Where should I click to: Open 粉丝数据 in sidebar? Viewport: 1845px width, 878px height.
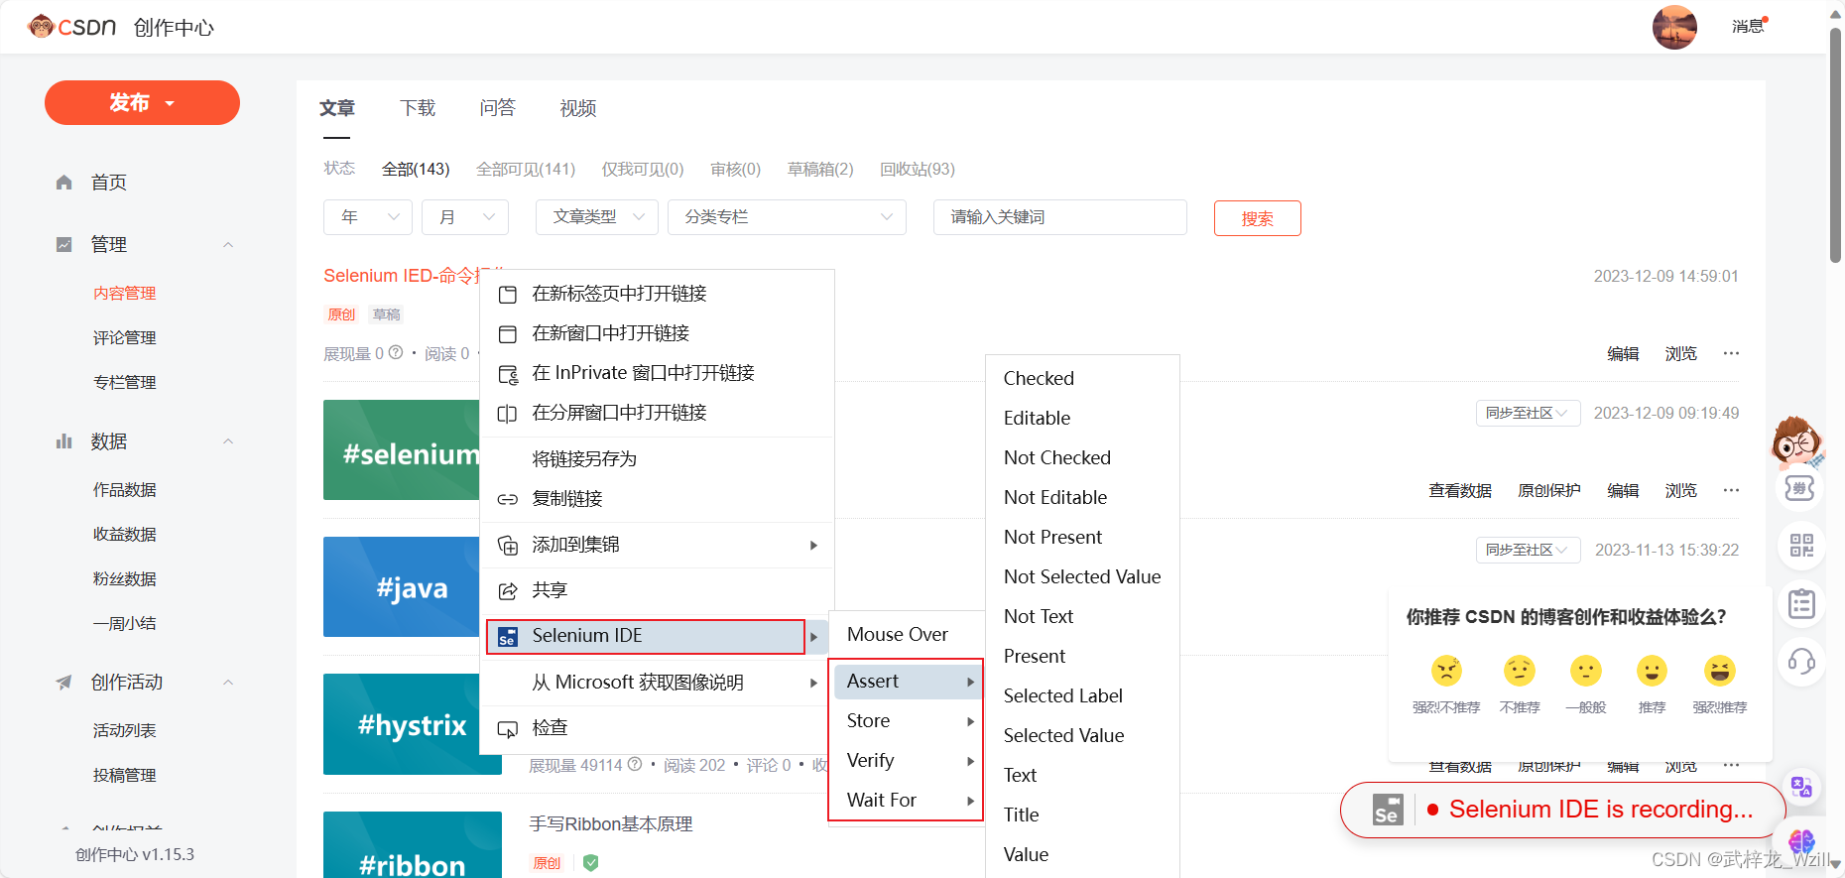[x=125, y=579]
